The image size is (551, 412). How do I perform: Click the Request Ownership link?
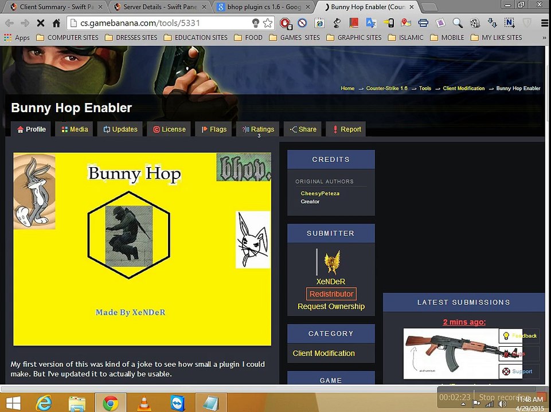(331, 306)
